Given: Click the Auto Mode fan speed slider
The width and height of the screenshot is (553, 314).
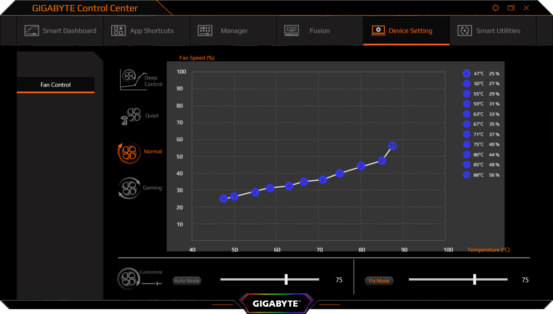Looking at the screenshot, I should point(270,279).
